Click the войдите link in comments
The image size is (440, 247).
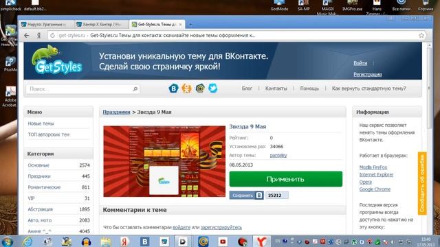point(181,227)
